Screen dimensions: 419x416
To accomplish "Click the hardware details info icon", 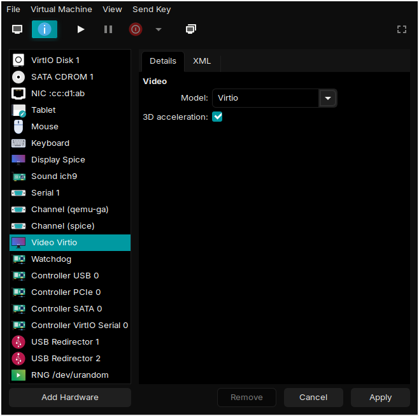I will click(x=45, y=29).
